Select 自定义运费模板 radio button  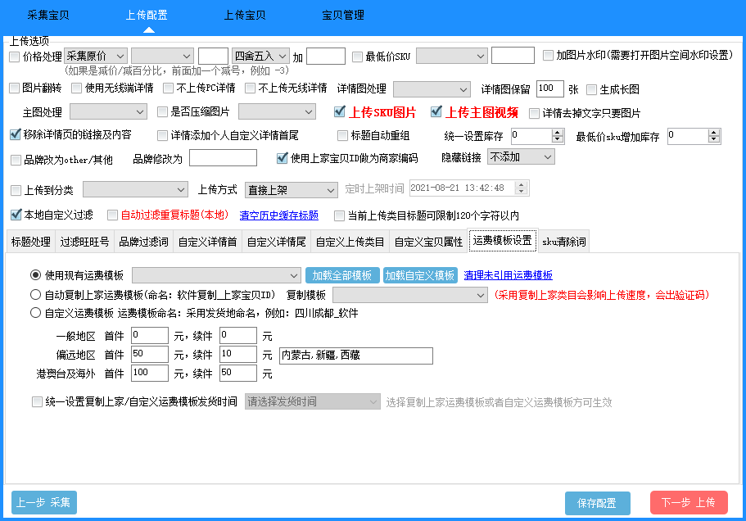[x=35, y=313]
